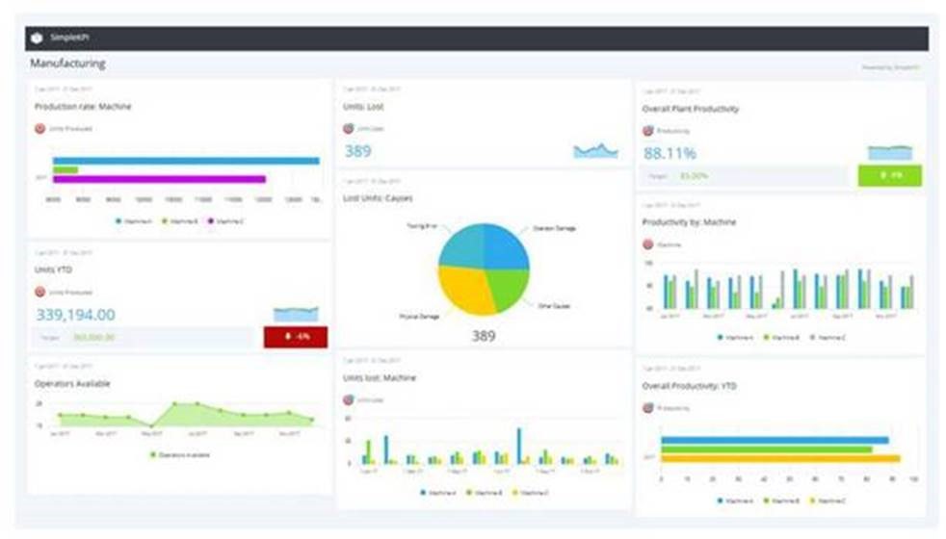
Task: Click the KPI icon under Productivity by Machine
Action: (647, 244)
